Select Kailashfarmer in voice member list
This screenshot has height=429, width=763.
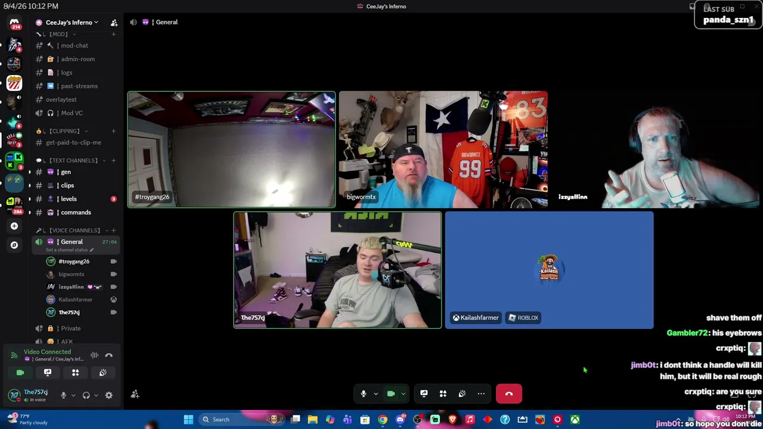click(82, 300)
